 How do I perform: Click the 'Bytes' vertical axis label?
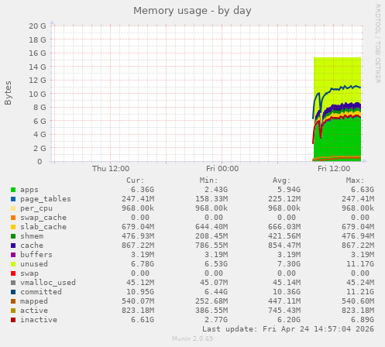(9, 93)
